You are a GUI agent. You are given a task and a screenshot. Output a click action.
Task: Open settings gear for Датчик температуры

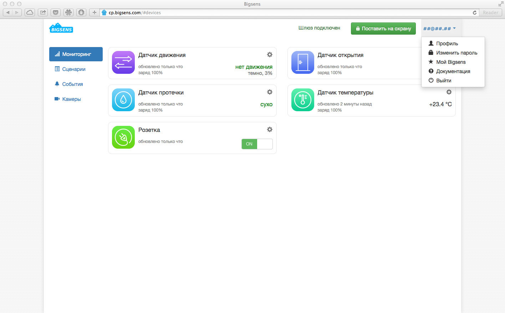click(x=449, y=92)
